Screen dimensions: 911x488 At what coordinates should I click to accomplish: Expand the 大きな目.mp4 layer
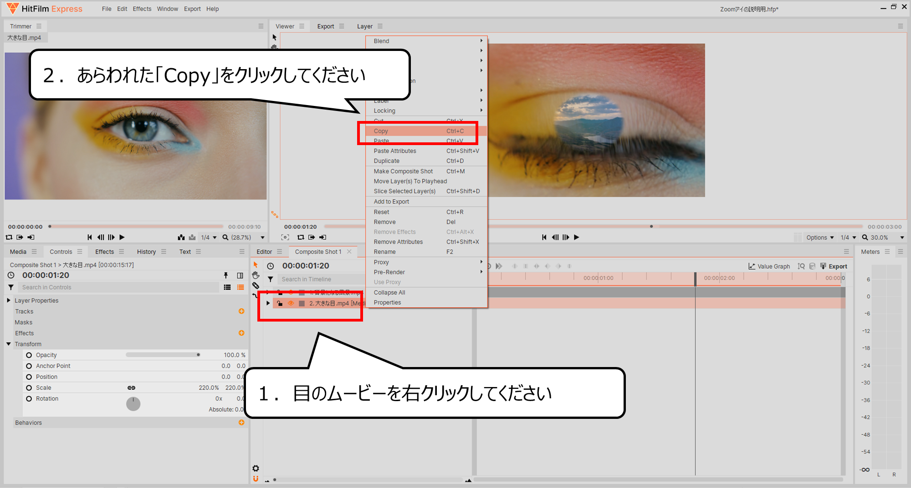tap(268, 303)
